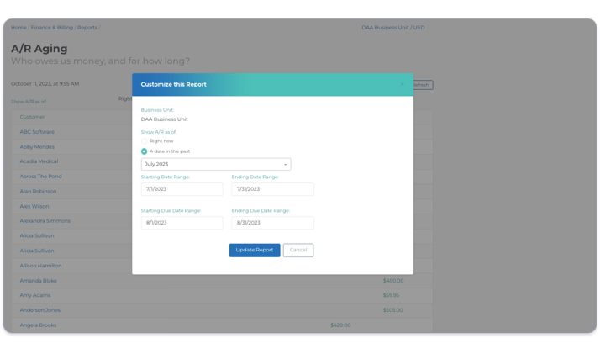The width and height of the screenshot is (600, 354).
Task: Open Alex Wilson customer row
Action: pyautogui.click(x=34, y=206)
